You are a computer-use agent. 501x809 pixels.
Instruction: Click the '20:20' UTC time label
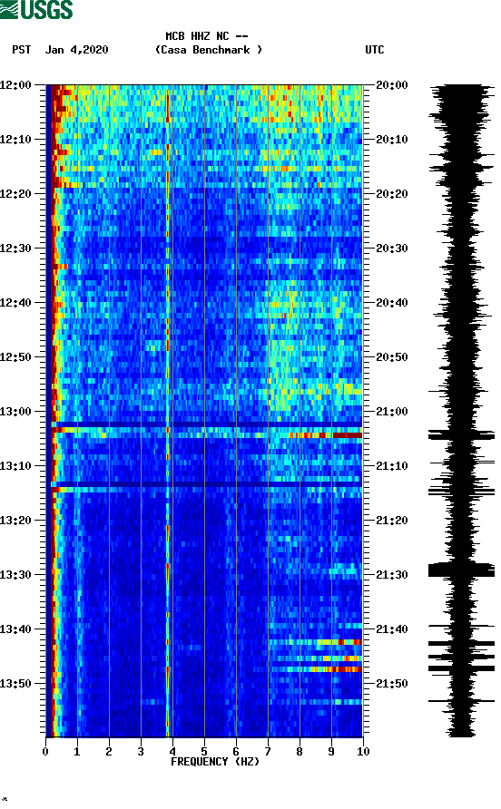[x=392, y=194]
